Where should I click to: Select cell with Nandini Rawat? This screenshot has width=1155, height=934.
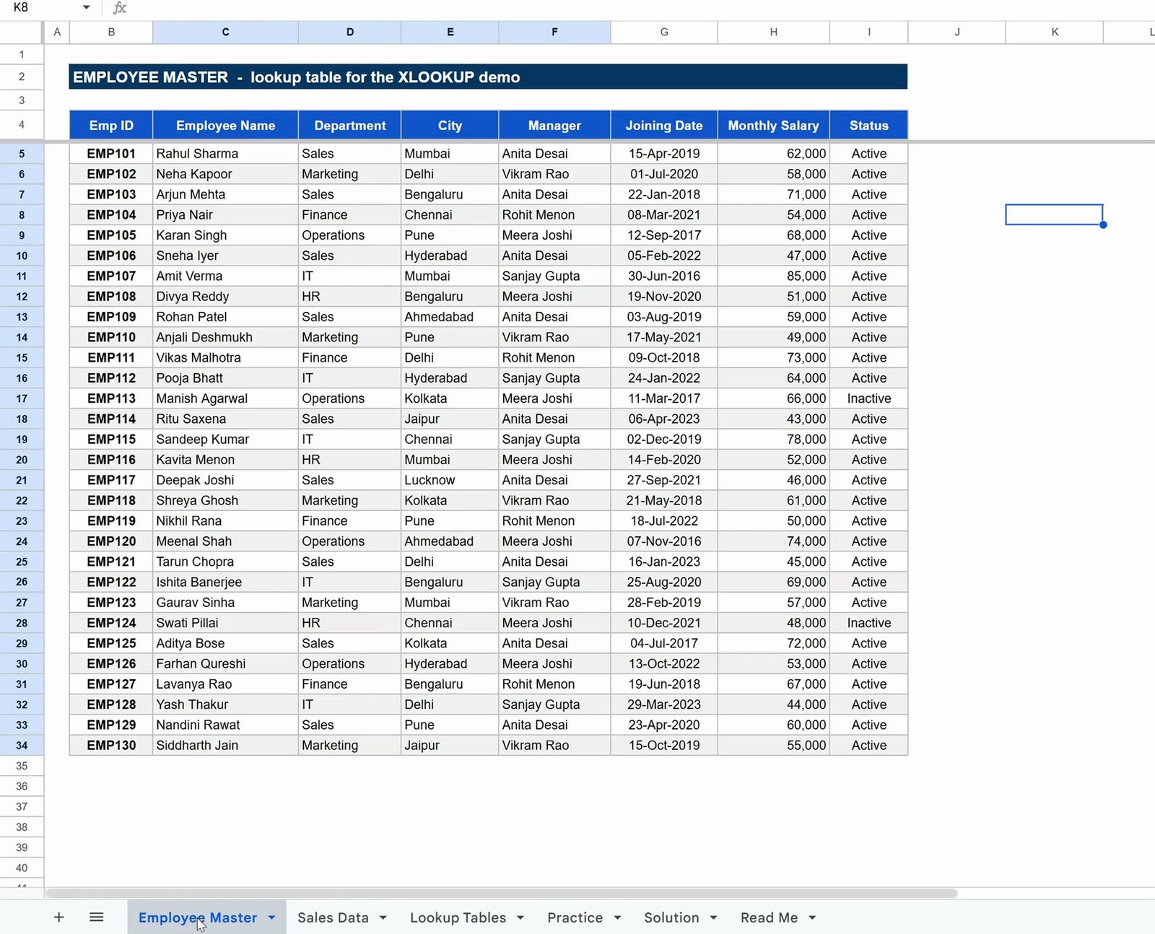(225, 725)
